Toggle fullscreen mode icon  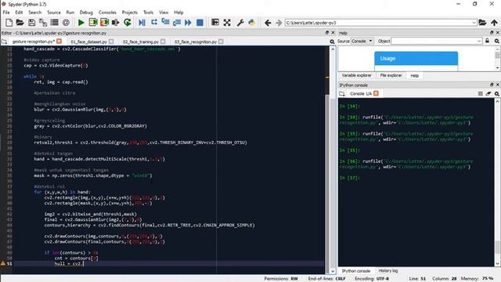(x=227, y=23)
